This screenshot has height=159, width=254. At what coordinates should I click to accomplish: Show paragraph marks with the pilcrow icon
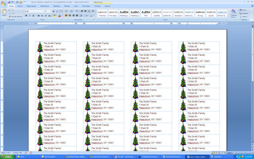93,11
